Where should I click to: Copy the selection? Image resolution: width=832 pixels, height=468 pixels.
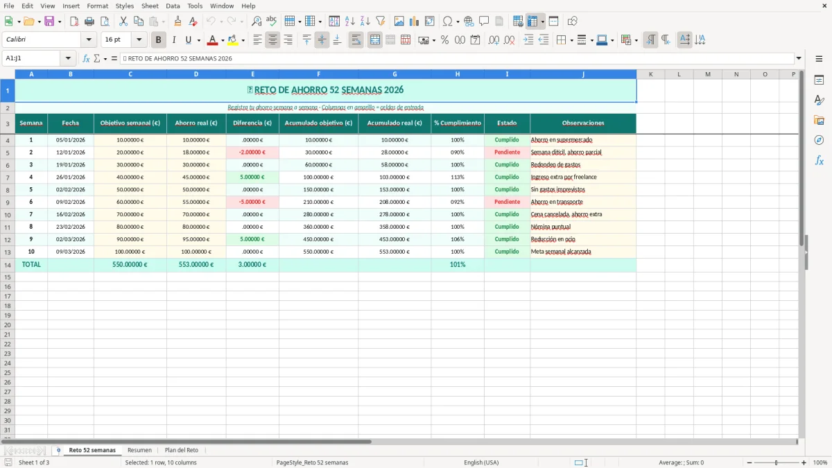click(x=139, y=21)
